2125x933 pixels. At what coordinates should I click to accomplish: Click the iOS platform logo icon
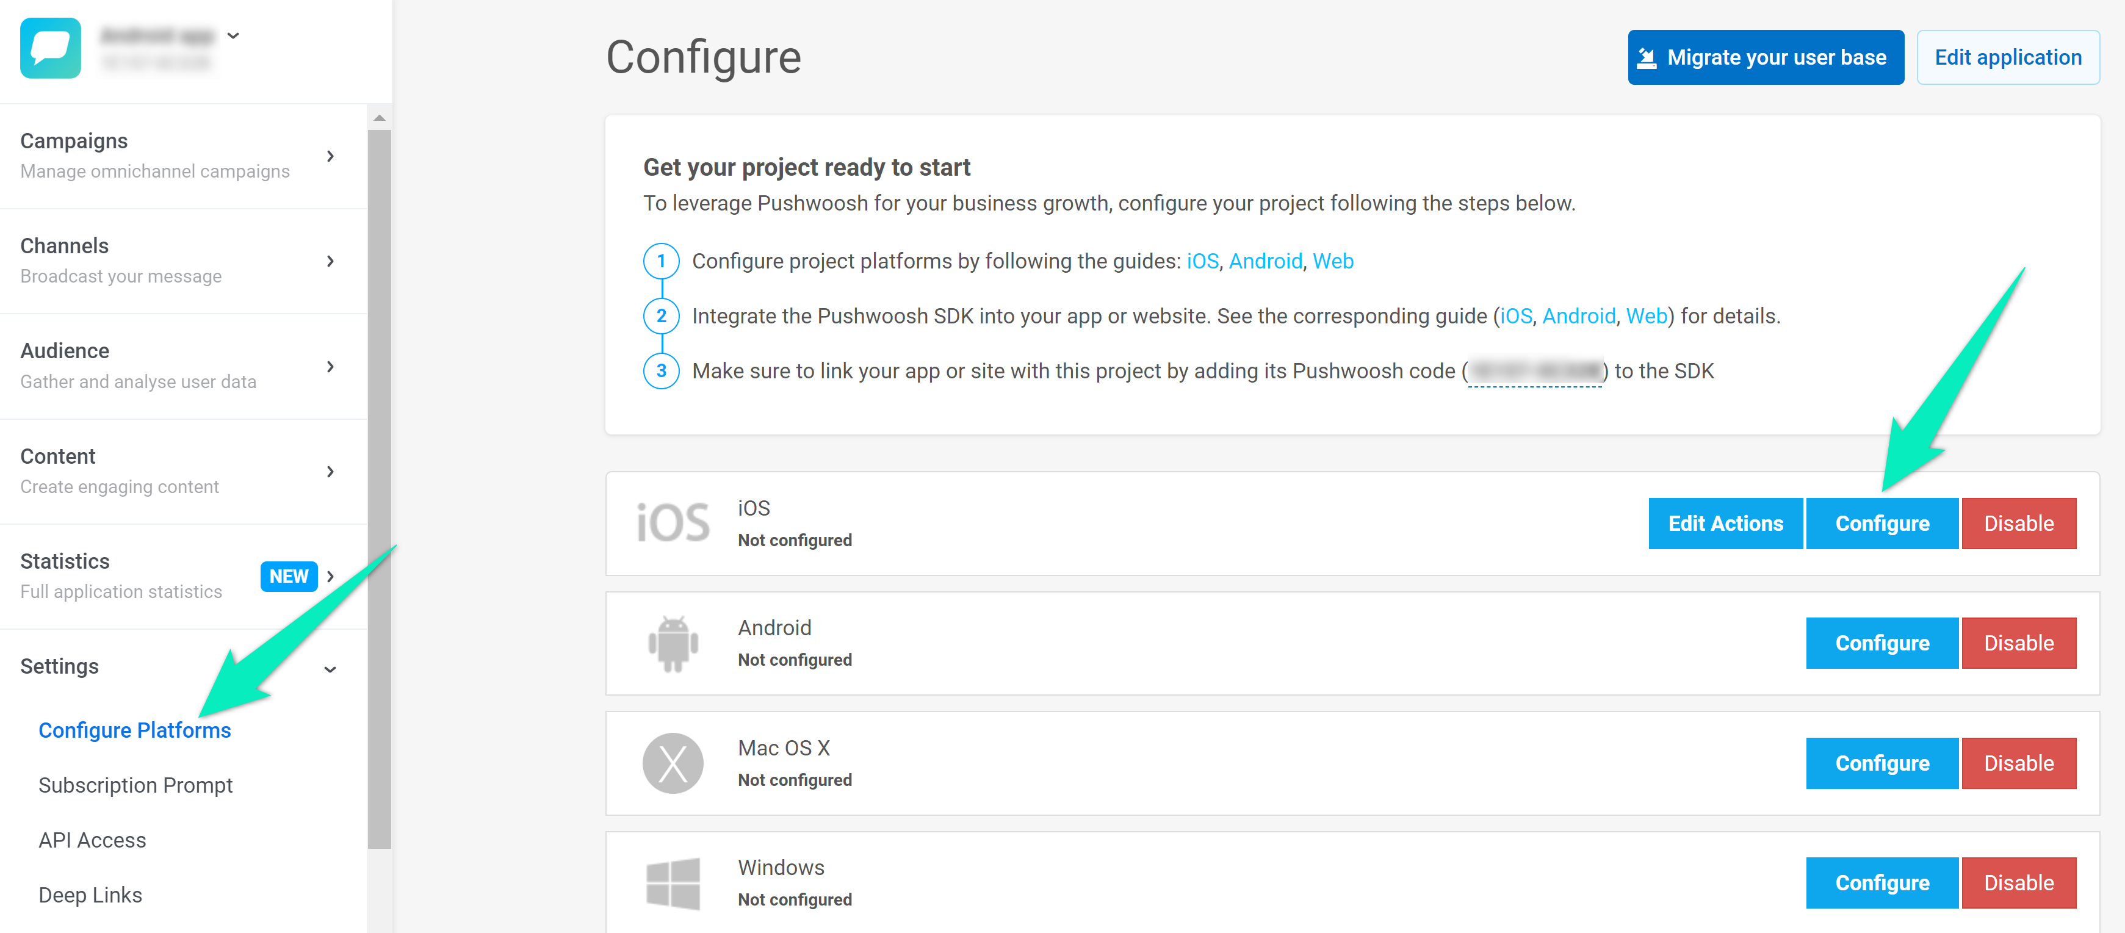click(673, 523)
